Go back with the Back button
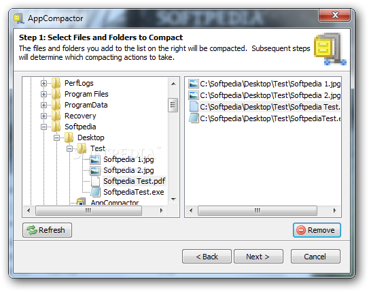This screenshot has height=292, width=369. click(x=207, y=257)
